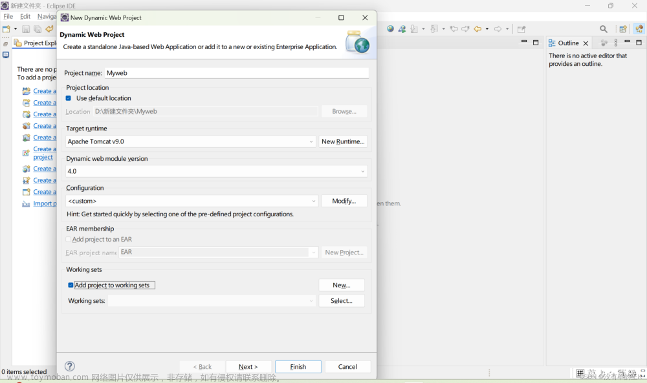Switch to the Java EE perspective icon
The image size is (647, 383).
pyautogui.click(x=639, y=29)
